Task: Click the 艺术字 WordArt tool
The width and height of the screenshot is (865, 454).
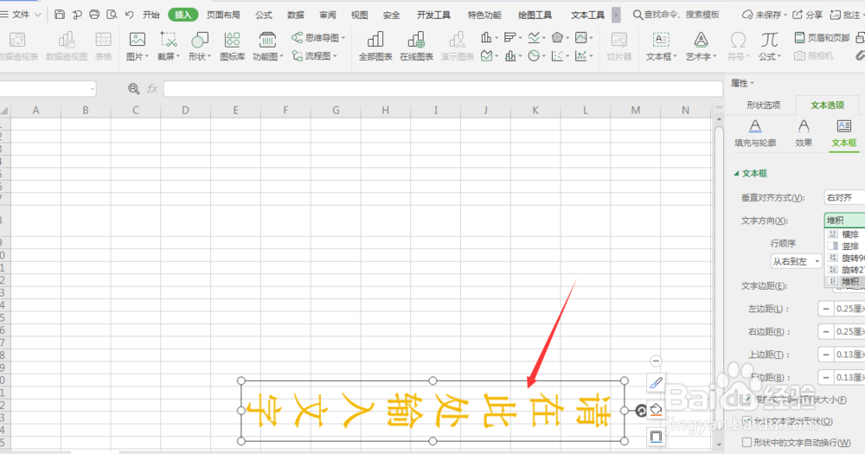Action: (701, 46)
